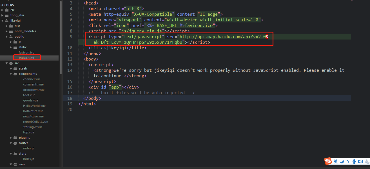Click the js folder icon
The height and width of the screenshot is (169, 370).
[x=15, y=42]
